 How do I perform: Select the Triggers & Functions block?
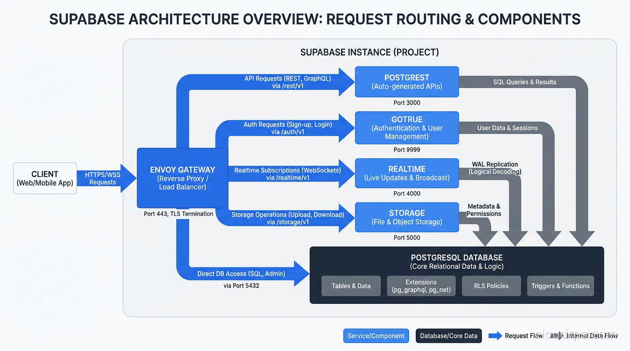click(560, 286)
